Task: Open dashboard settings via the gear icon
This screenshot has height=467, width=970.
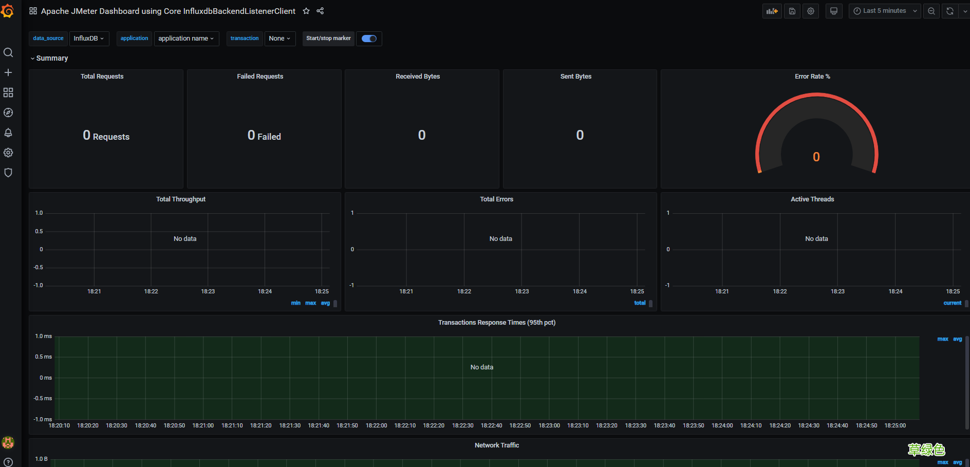Action: (x=811, y=11)
